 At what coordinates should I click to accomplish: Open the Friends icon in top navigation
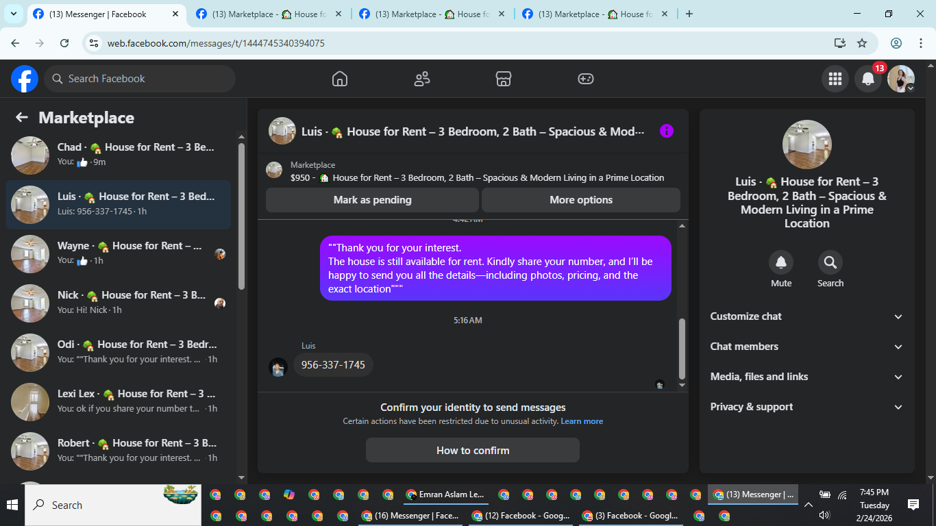422,79
